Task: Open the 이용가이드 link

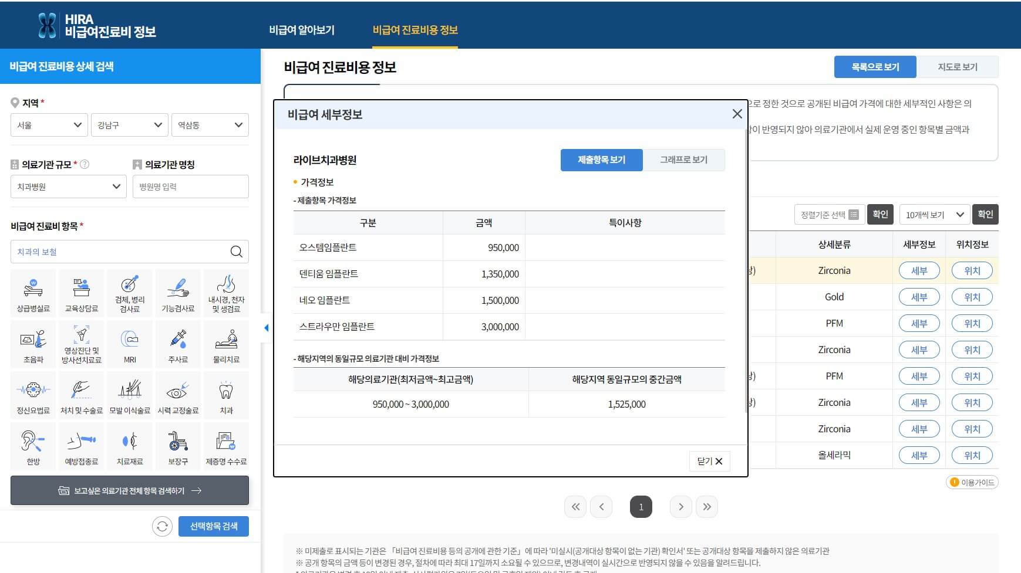Action: (x=972, y=482)
